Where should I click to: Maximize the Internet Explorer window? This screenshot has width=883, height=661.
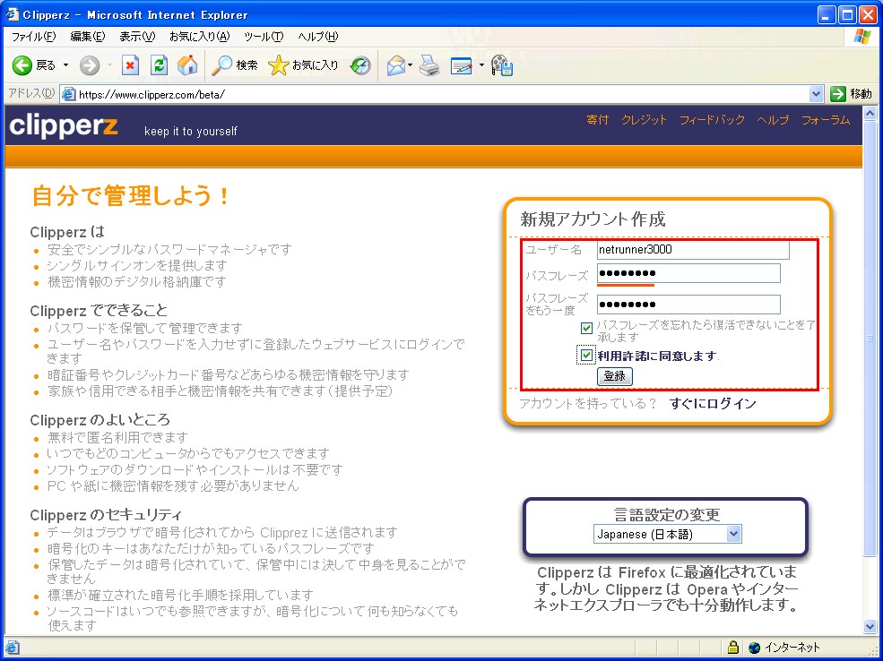[x=846, y=14]
